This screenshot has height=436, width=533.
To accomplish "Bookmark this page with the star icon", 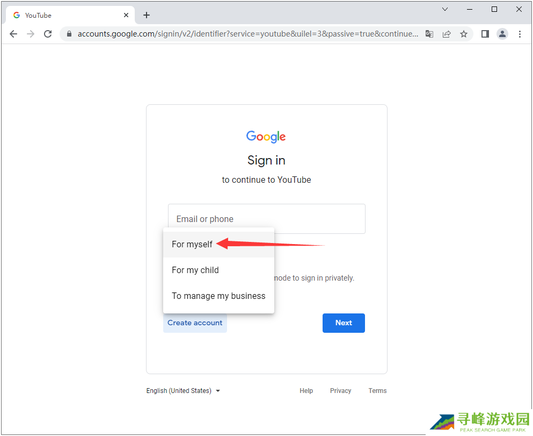I will pyautogui.click(x=464, y=34).
